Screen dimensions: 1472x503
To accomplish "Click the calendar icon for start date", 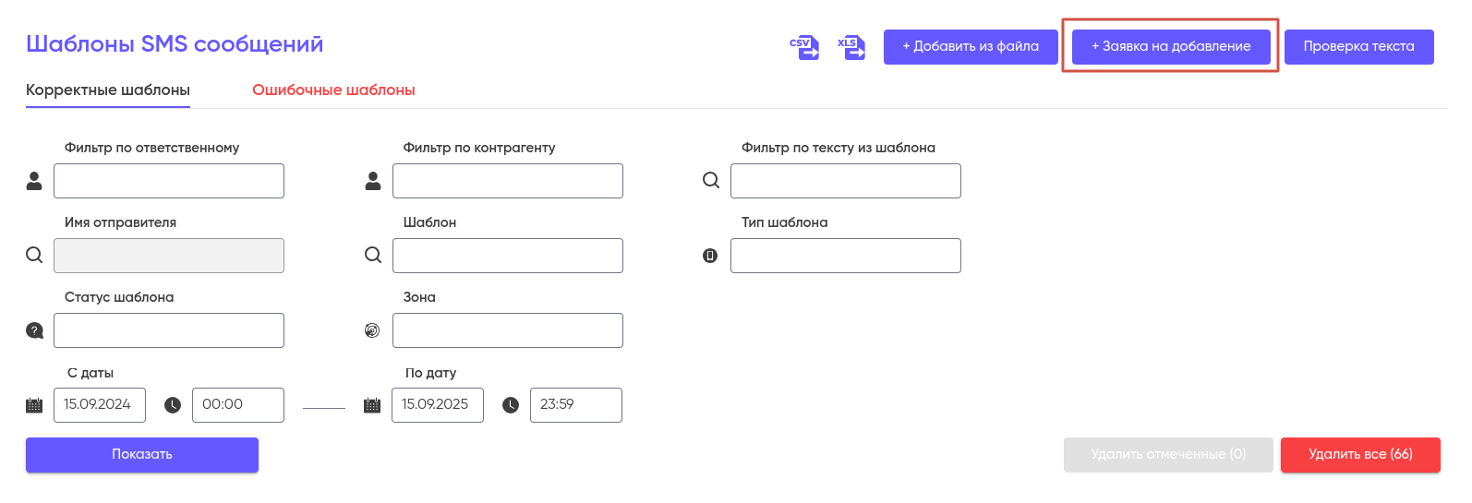I will click(x=34, y=405).
